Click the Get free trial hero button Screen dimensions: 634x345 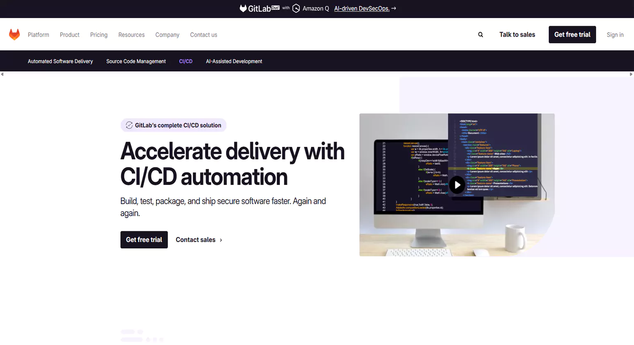tap(144, 239)
